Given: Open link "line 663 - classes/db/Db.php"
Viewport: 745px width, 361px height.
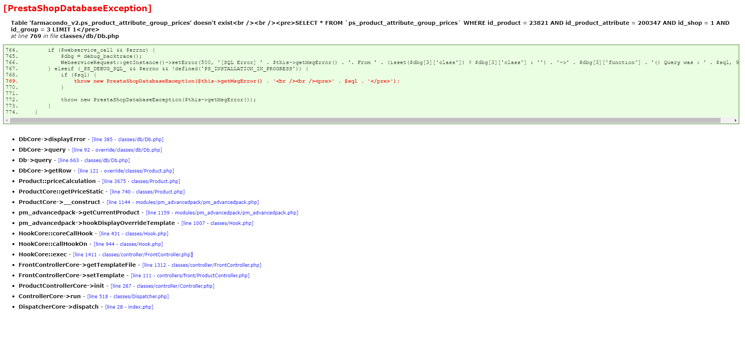Looking at the screenshot, I should [94, 161].
